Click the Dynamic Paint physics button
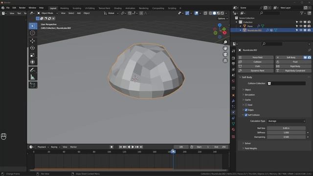Screen dimensions: 313x176 click(256, 70)
